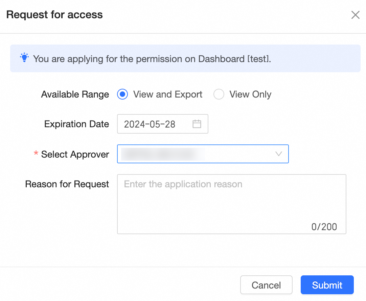The height and width of the screenshot is (301, 366).
Task: Choose the View Only radio button
Action: tap(219, 94)
